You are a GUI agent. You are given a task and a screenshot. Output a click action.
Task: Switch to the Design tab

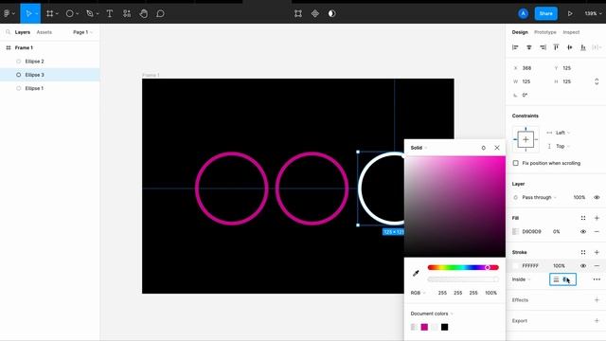pos(520,32)
